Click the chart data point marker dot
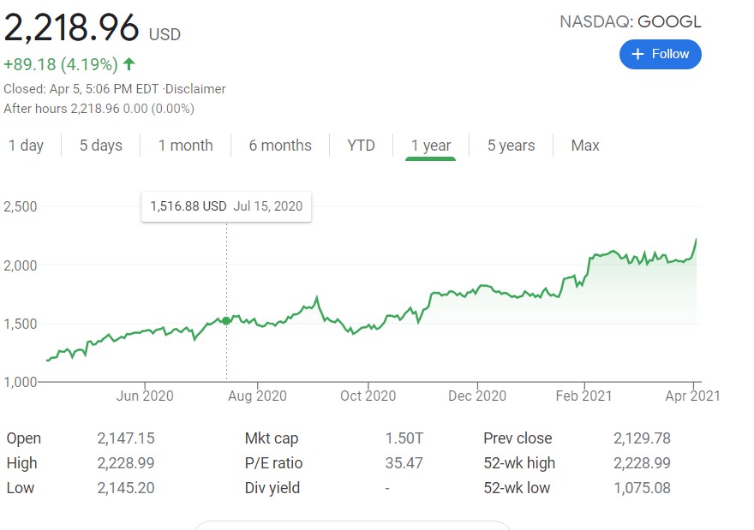 (226, 320)
